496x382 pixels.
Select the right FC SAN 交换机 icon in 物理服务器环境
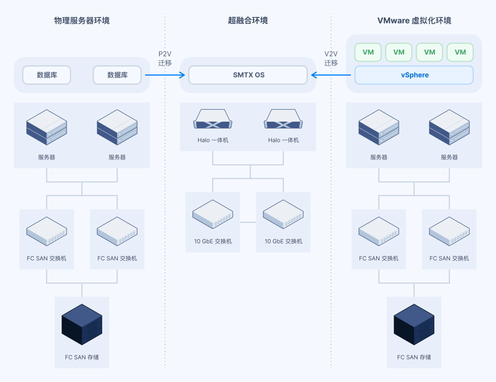click(x=117, y=231)
